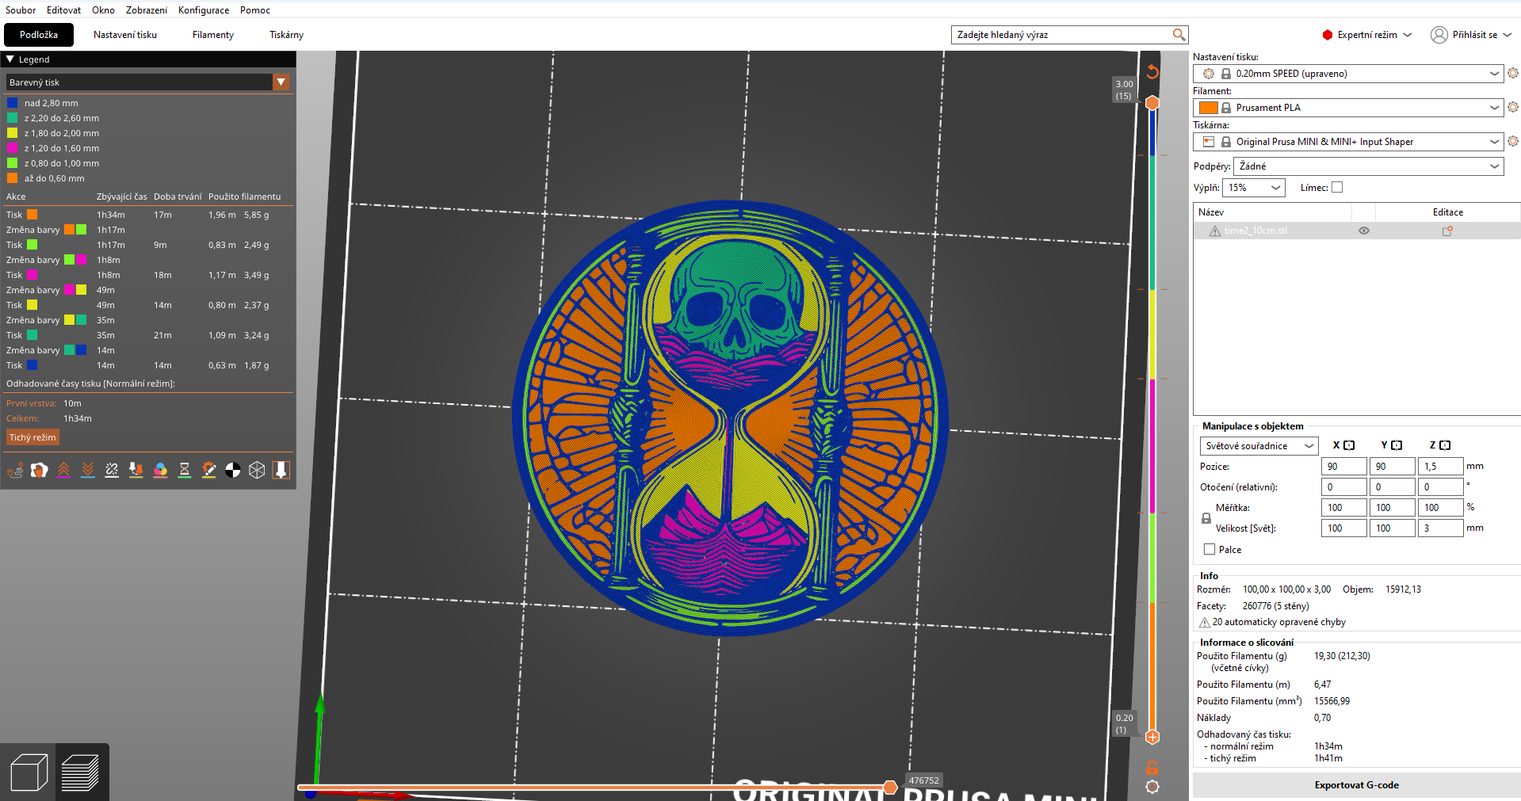The height and width of the screenshot is (801, 1521).
Task: Toggle tool marker nozzle icon
Action: point(281,471)
